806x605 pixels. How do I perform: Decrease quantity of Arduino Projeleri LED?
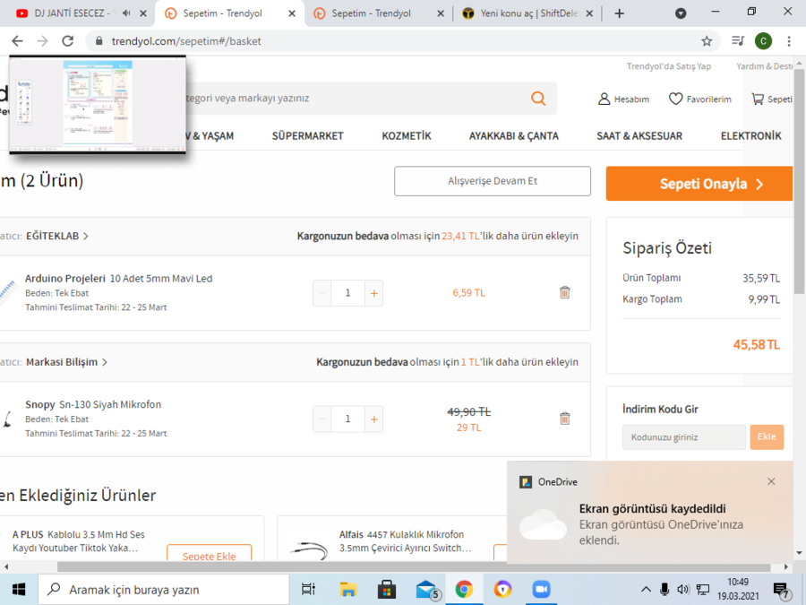pyautogui.click(x=322, y=293)
